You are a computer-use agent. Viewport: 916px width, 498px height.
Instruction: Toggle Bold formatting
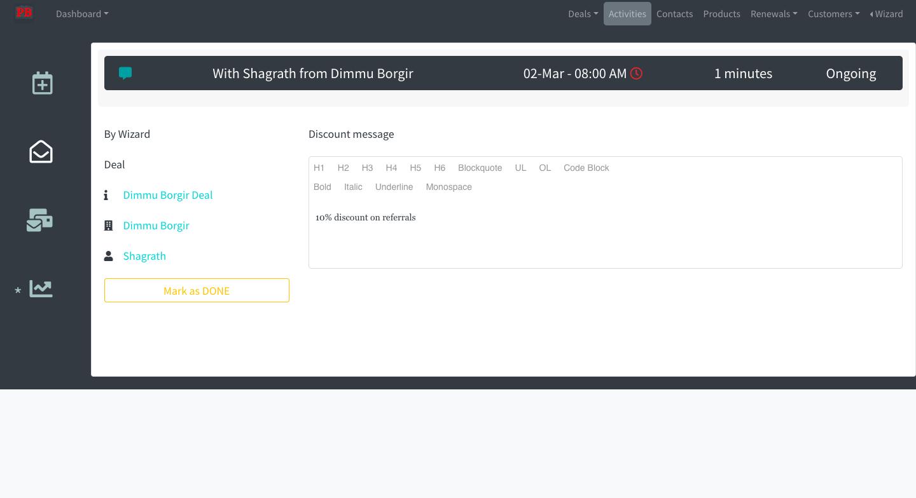323,187
